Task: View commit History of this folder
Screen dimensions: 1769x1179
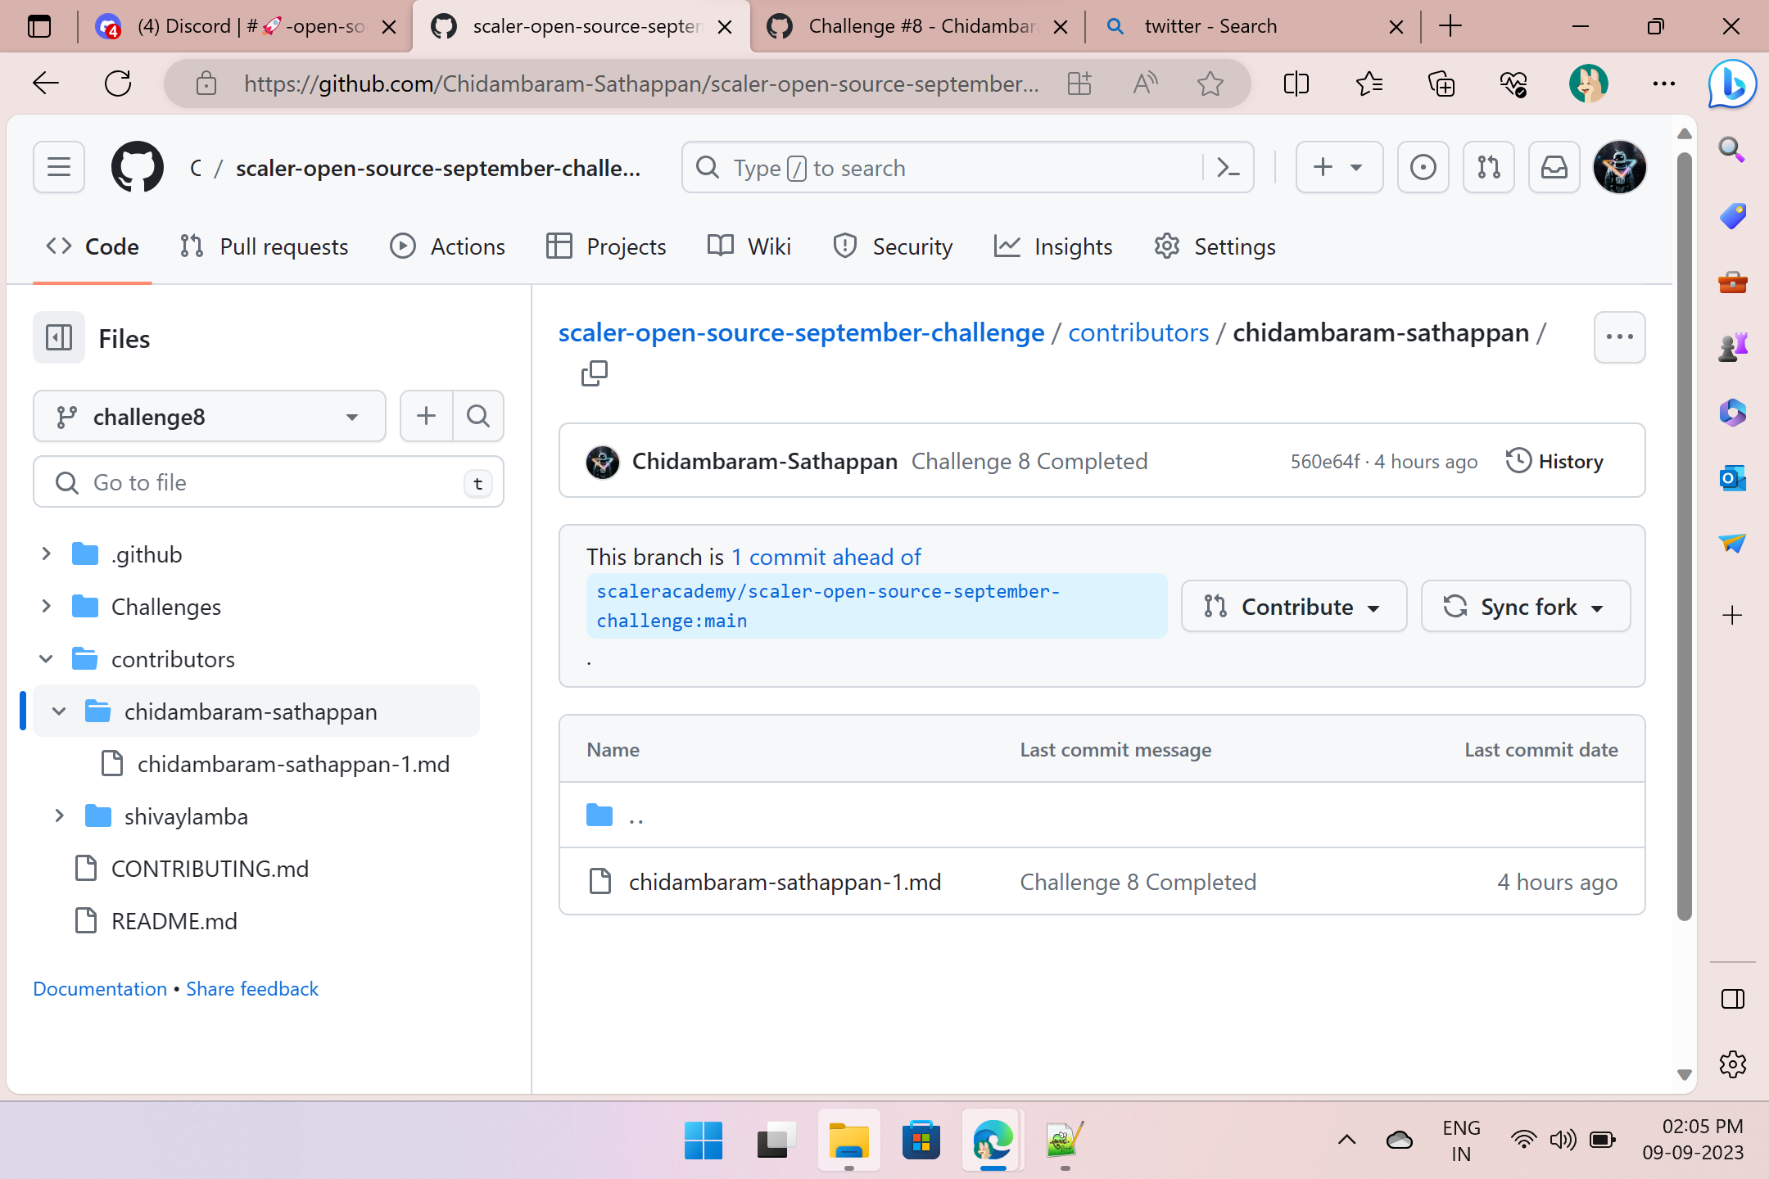Action: [x=1554, y=461]
